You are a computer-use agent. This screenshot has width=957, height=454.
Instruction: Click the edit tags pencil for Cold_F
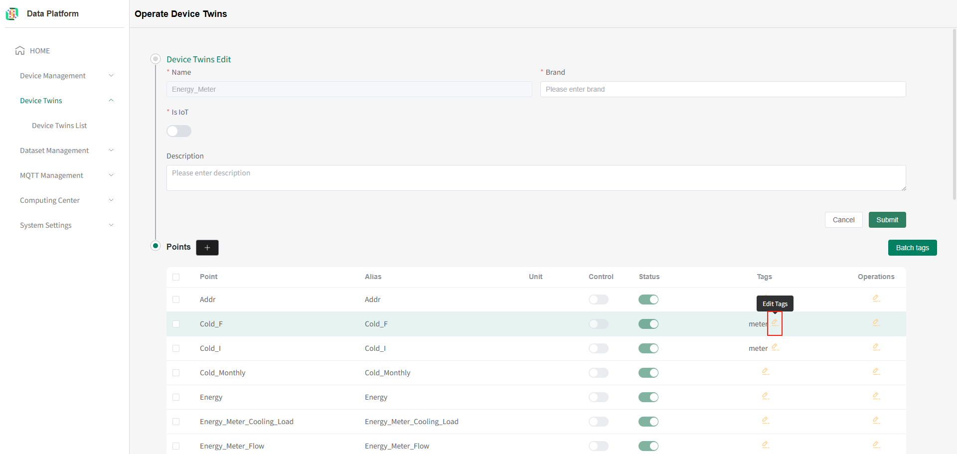775,322
